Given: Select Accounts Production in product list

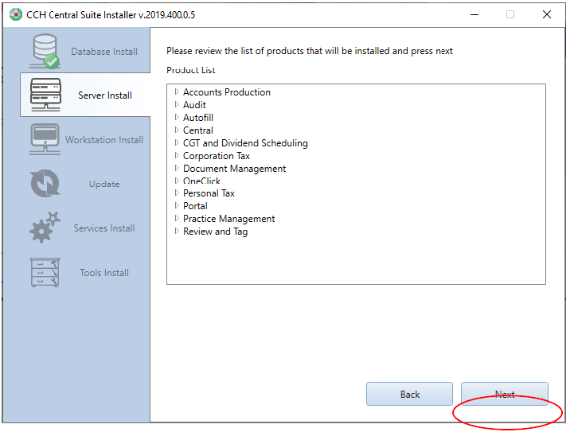Looking at the screenshot, I should click(x=227, y=92).
